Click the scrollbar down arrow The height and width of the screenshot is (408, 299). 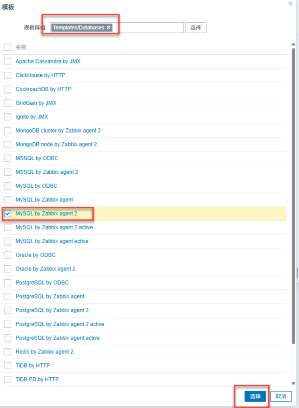pos(293,383)
